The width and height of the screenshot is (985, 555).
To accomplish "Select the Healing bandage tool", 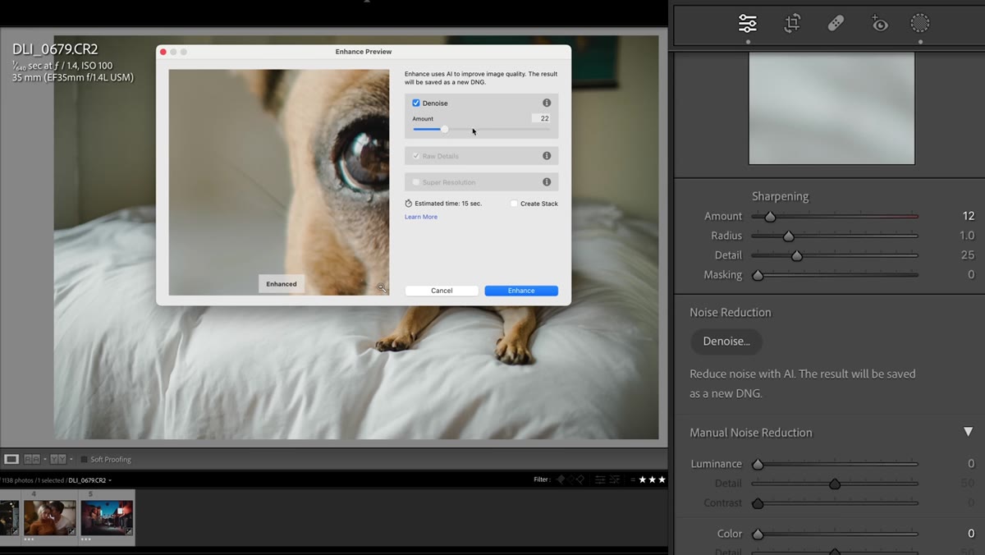I will (836, 24).
